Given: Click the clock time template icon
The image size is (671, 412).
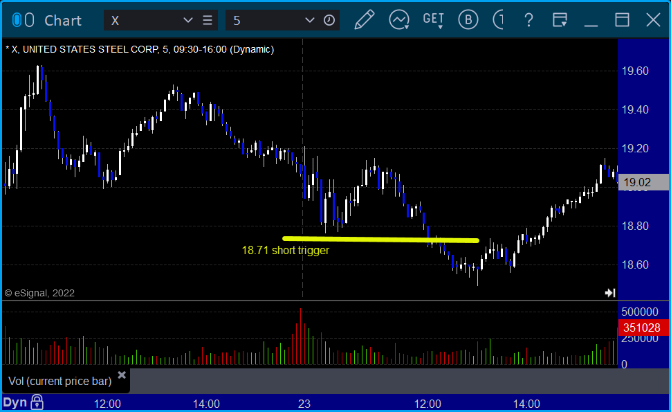Looking at the screenshot, I should [x=329, y=20].
